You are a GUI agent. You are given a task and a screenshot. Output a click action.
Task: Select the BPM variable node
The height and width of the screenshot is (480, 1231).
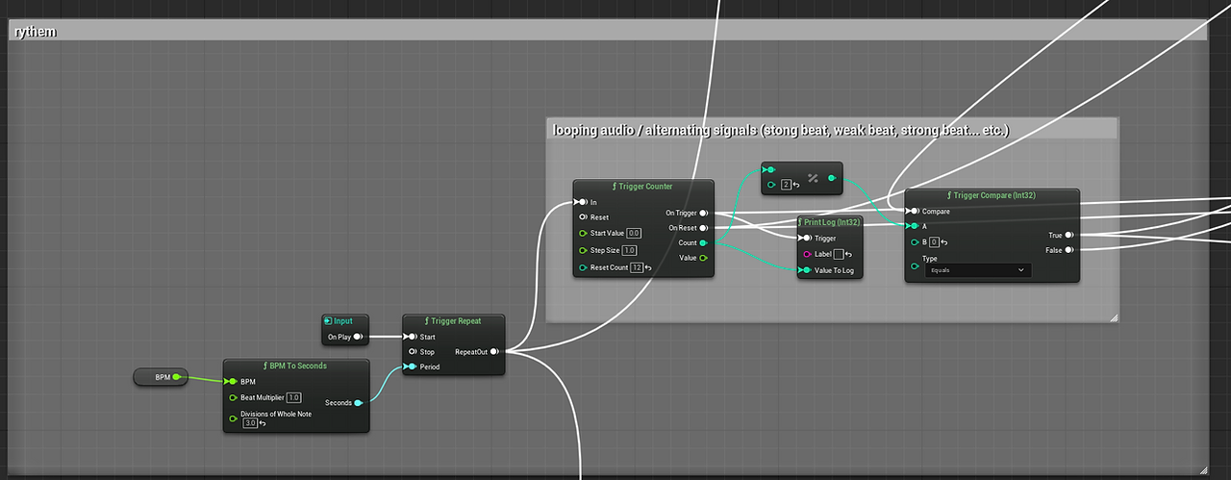tap(161, 377)
